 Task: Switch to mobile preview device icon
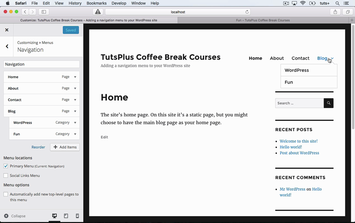click(x=77, y=216)
